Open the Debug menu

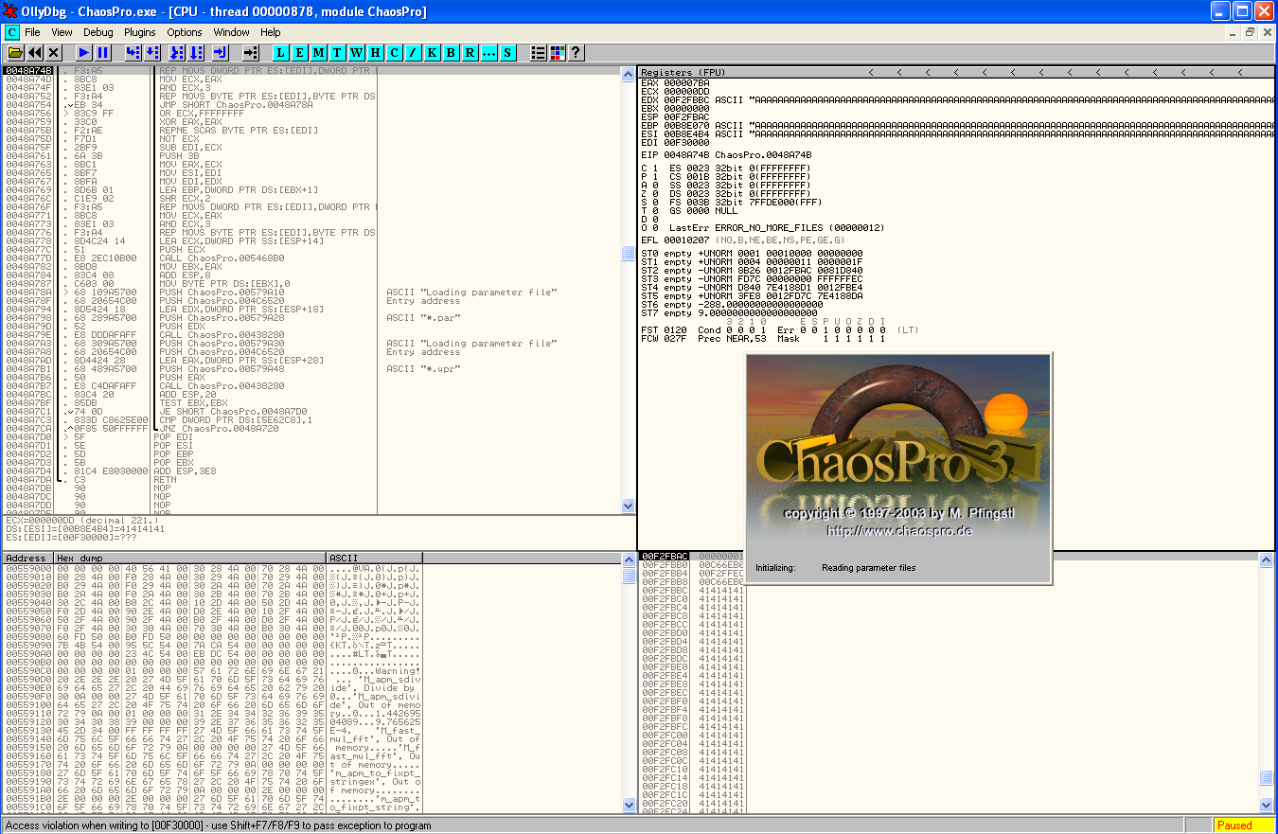(x=98, y=32)
